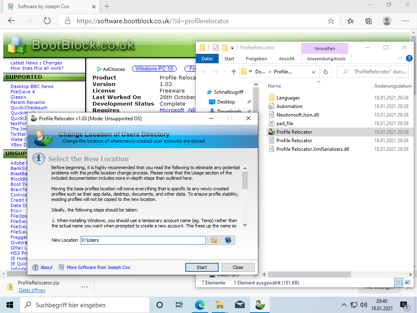The width and height of the screenshot is (417, 313).
Task: Browse for folder icon beside New Location
Action: [214, 240]
